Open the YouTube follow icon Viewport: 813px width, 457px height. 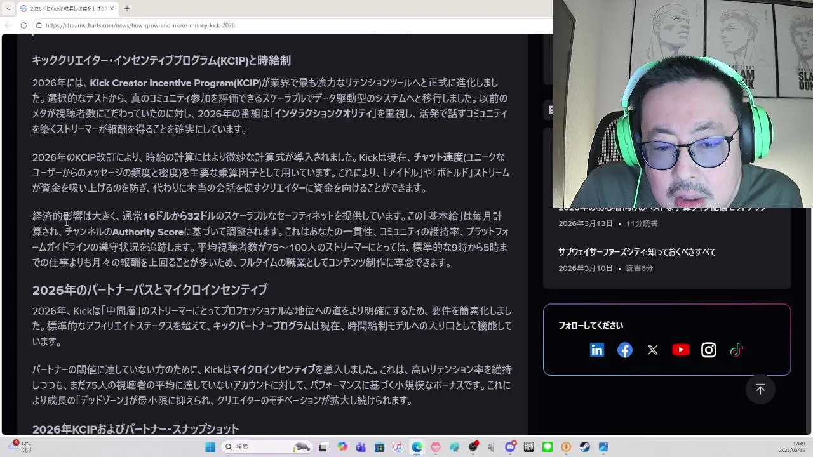pyautogui.click(x=681, y=350)
